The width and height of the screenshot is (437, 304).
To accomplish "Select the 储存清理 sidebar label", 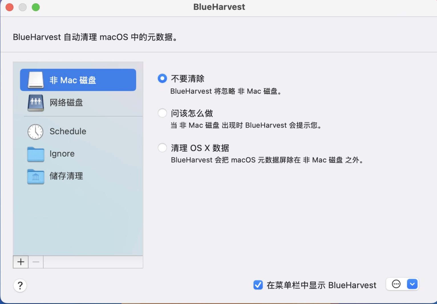I will point(66,176).
